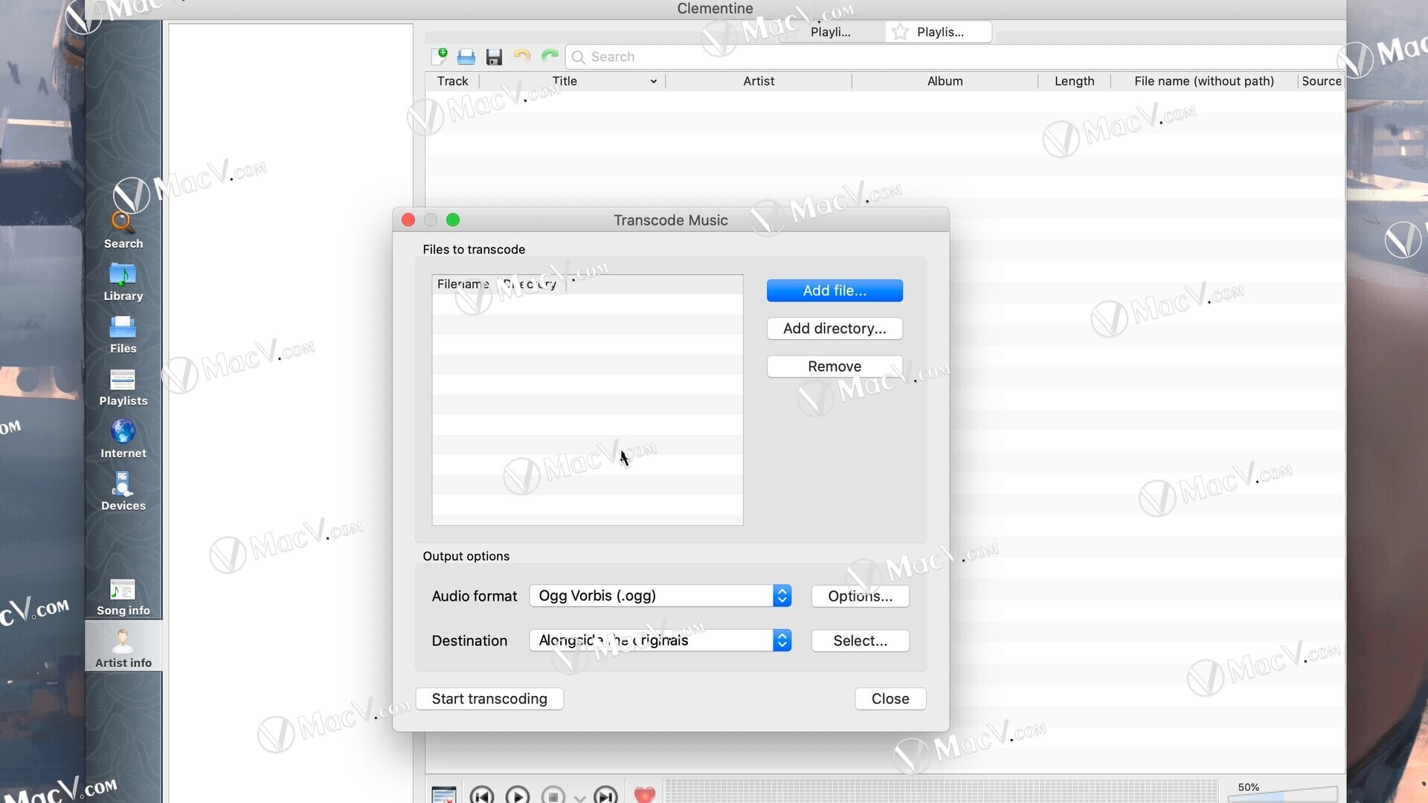Click the playlist Search field
1428x803 pixels.
coord(955,57)
